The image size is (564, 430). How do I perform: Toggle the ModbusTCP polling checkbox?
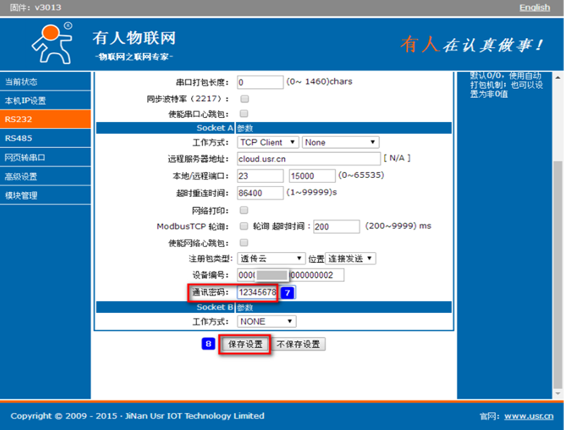point(245,226)
